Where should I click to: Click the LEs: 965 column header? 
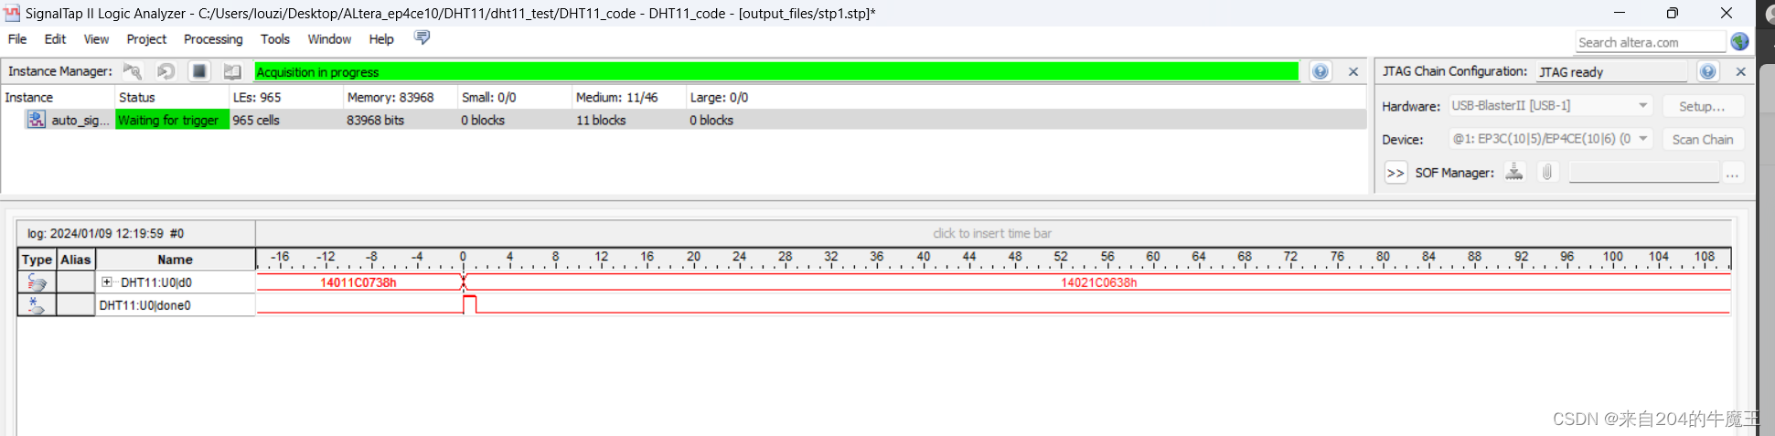(285, 97)
